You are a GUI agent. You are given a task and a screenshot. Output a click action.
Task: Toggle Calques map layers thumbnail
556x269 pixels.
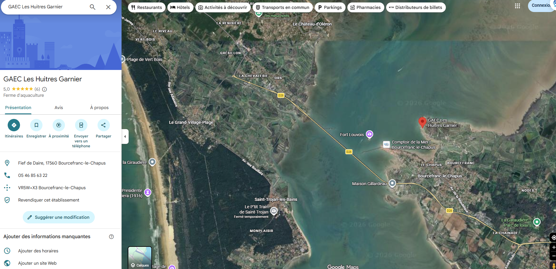coord(140,258)
